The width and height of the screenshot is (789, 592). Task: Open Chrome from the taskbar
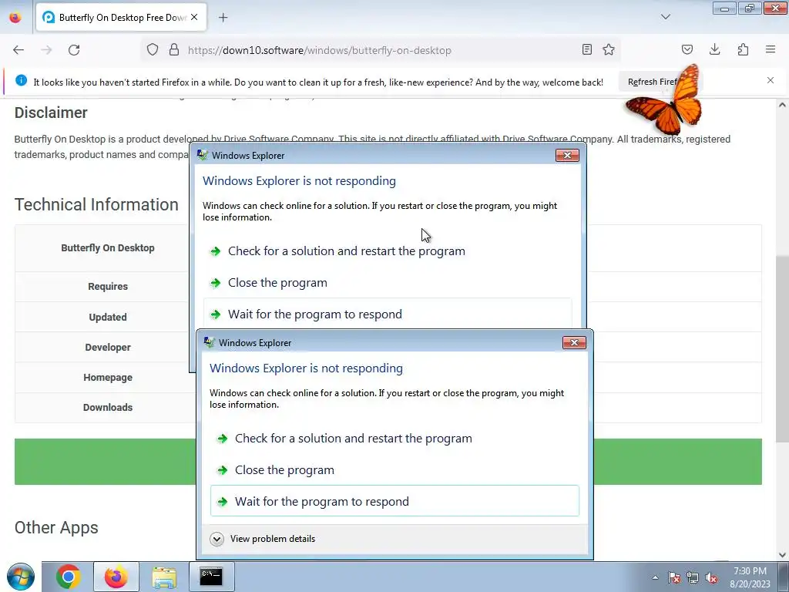coord(69,577)
